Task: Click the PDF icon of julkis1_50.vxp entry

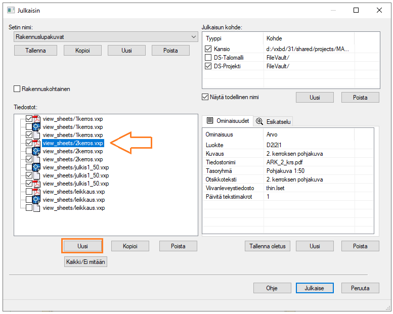Action: coord(36,184)
